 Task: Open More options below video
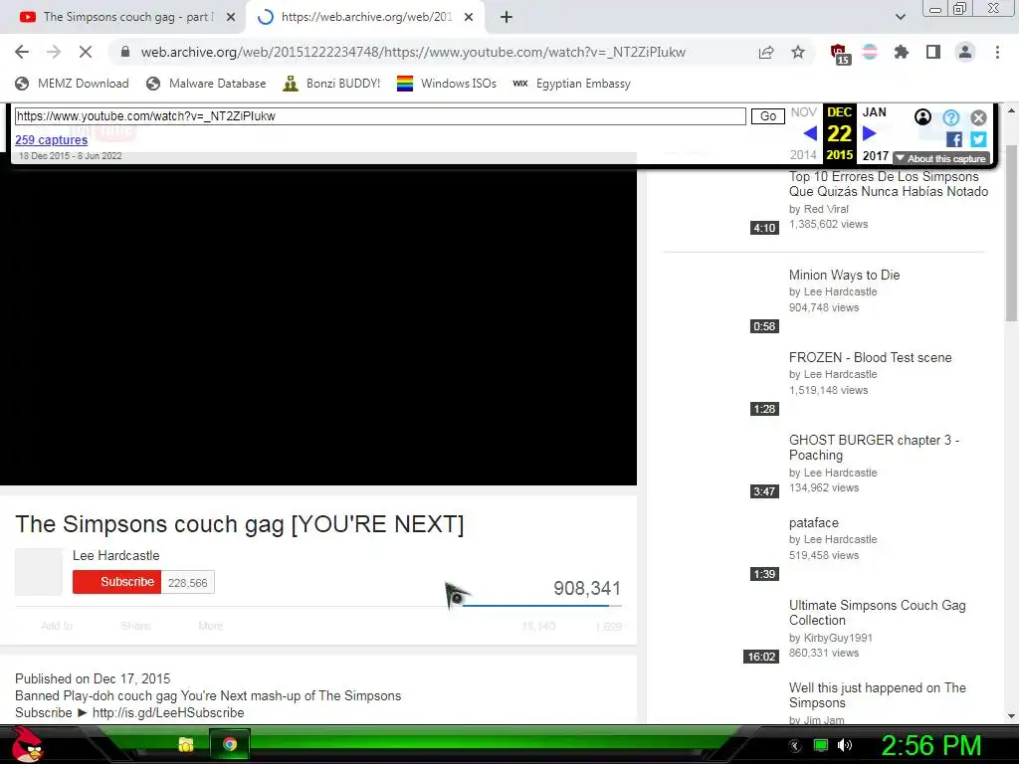pos(211,626)
